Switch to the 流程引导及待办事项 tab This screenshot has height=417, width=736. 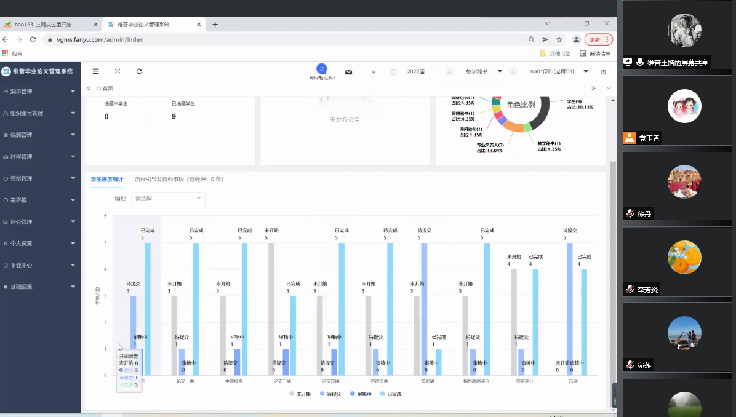pyautogui.click(x=178, y=179)
